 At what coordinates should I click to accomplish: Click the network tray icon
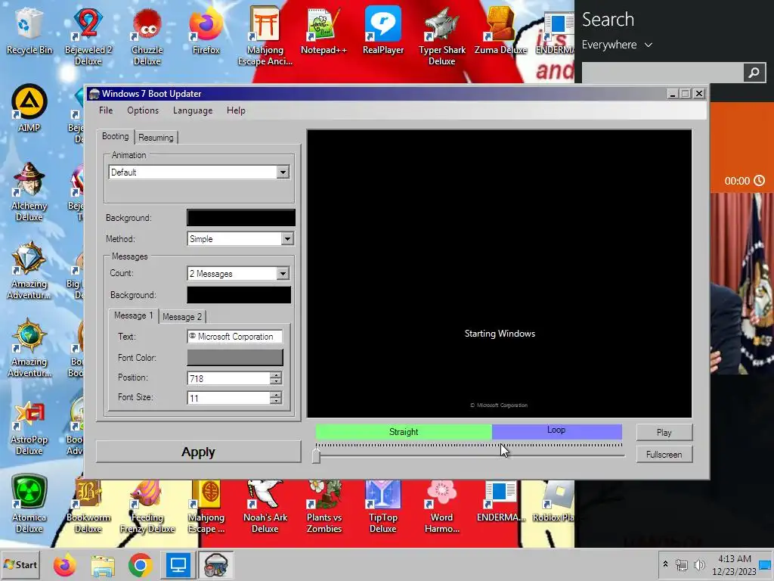tap(682, 564)
